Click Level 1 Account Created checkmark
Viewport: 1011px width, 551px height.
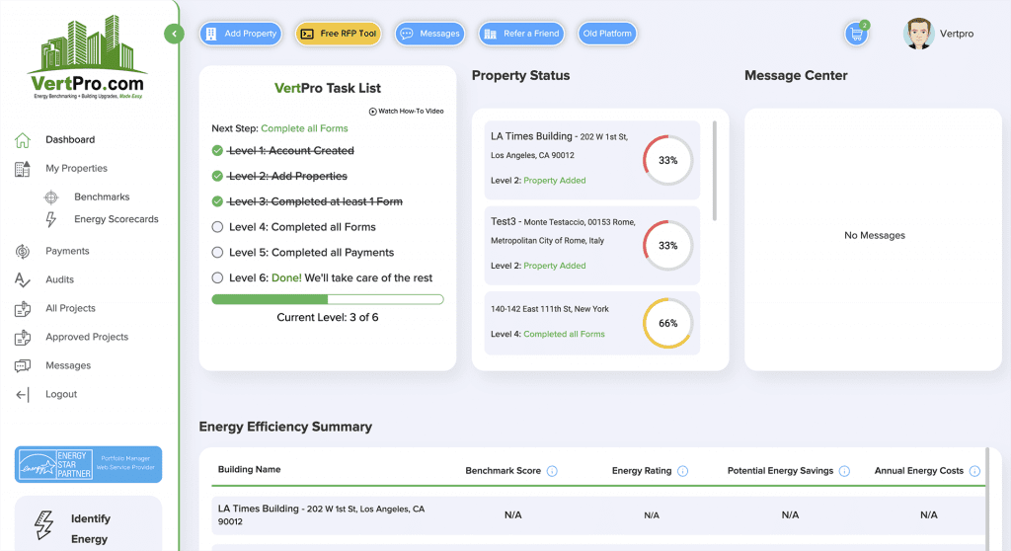[217, 150]
